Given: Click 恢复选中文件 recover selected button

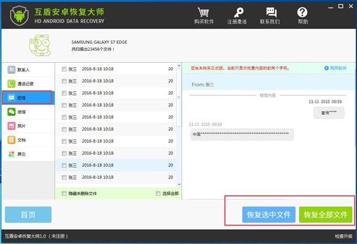Looking at the screenshot, I should (268, 214).
